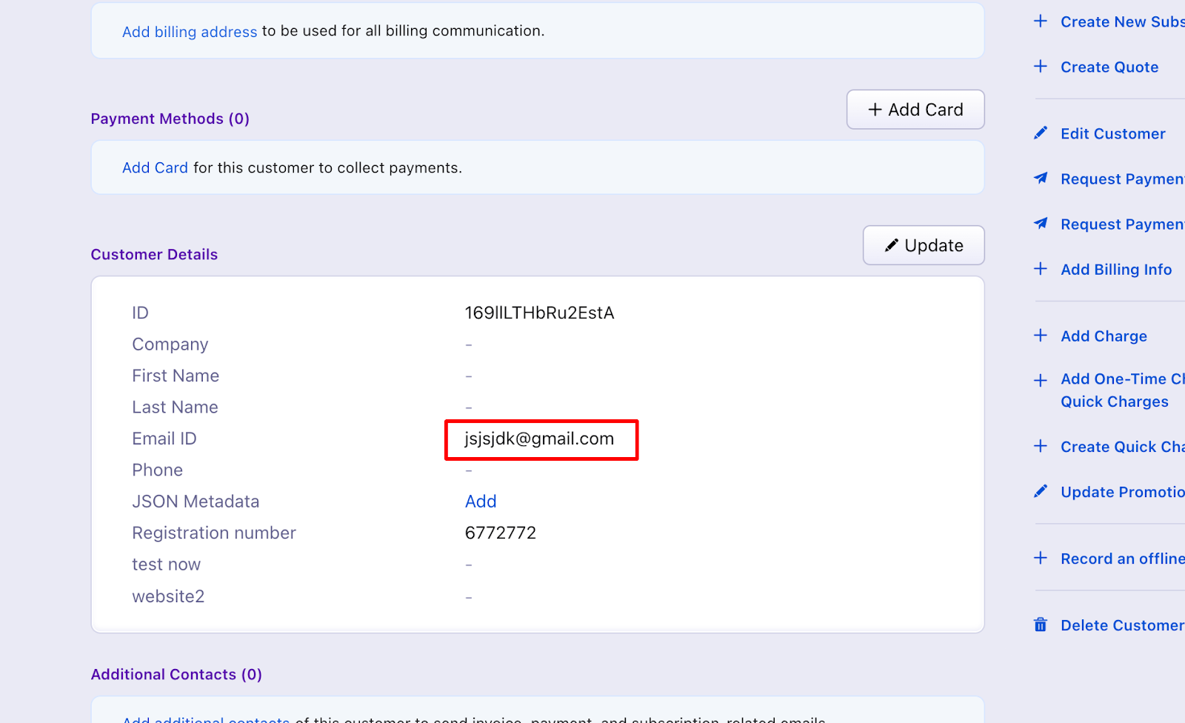Click plus icon beside Add Billing Info
This screenshot has height=723, width=1185.
[x=1041, y=269]
